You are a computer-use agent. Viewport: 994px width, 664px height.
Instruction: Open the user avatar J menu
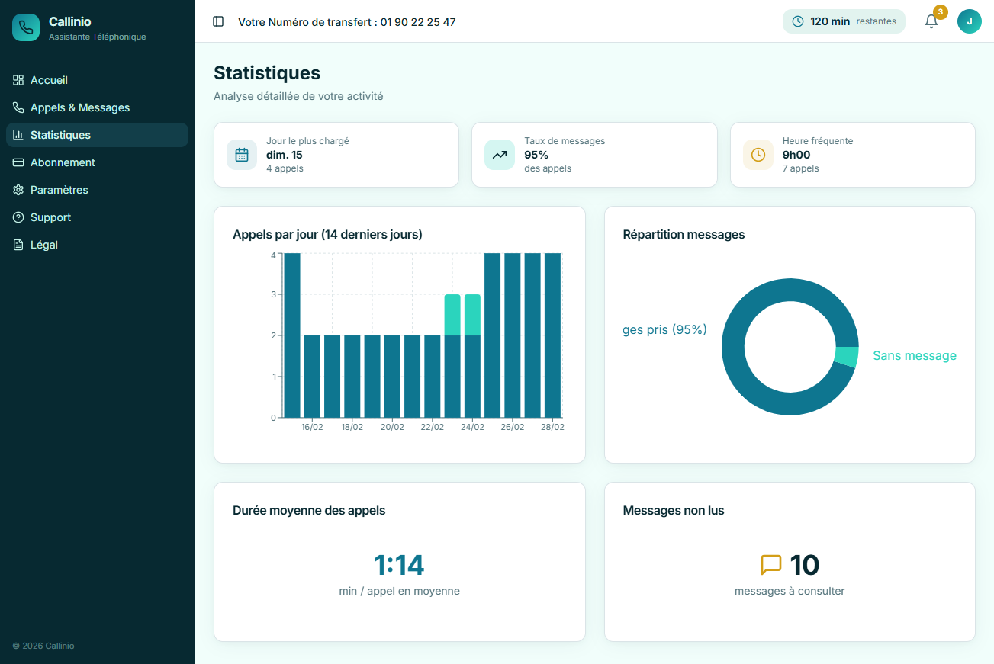(x=969, y=21)
